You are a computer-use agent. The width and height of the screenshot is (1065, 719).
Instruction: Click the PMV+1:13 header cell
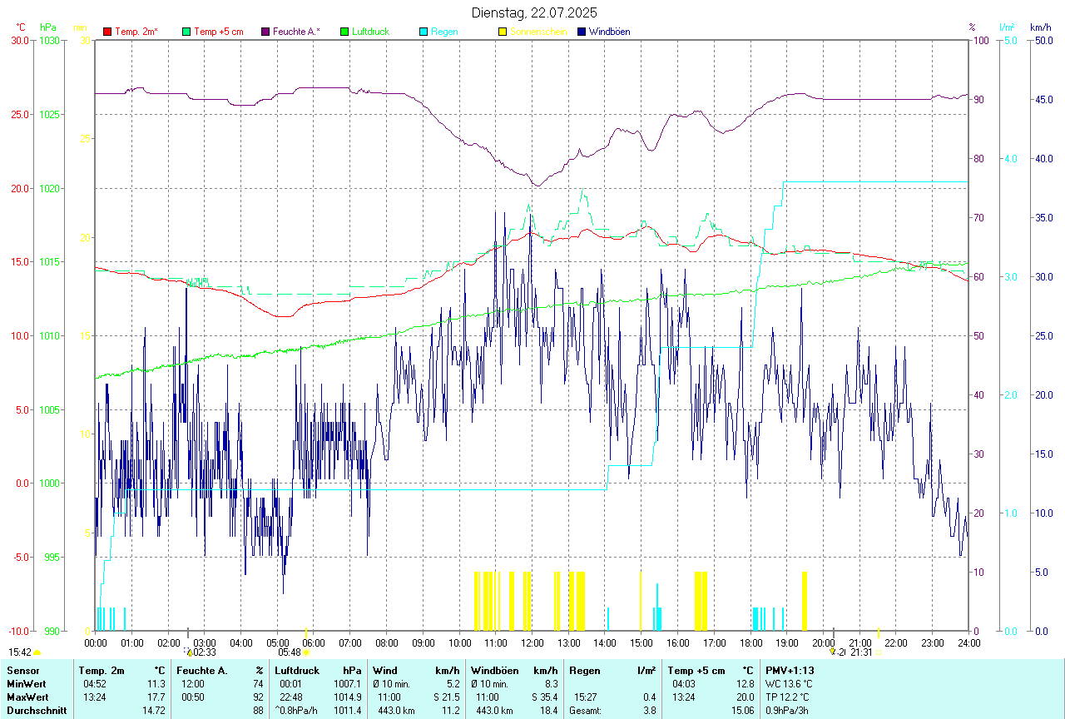(790, 670)
